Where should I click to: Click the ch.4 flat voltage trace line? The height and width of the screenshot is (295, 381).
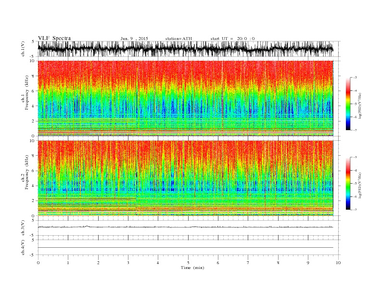[x=185, y=248]
